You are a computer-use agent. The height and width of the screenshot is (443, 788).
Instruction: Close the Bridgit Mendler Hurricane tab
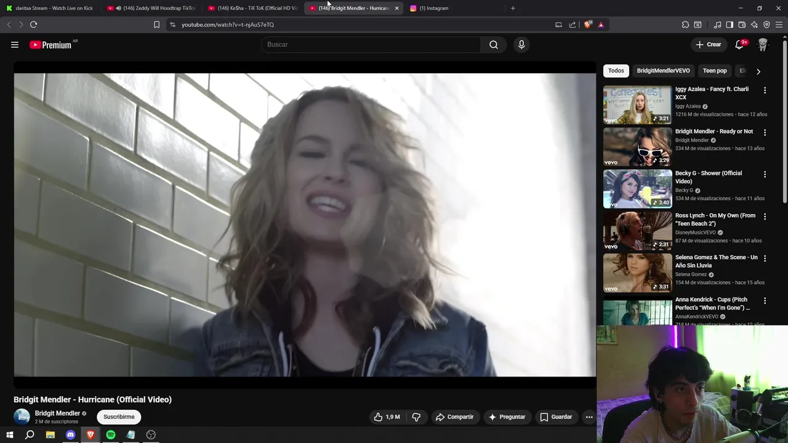pyautogui.click(x=396, y=8)
